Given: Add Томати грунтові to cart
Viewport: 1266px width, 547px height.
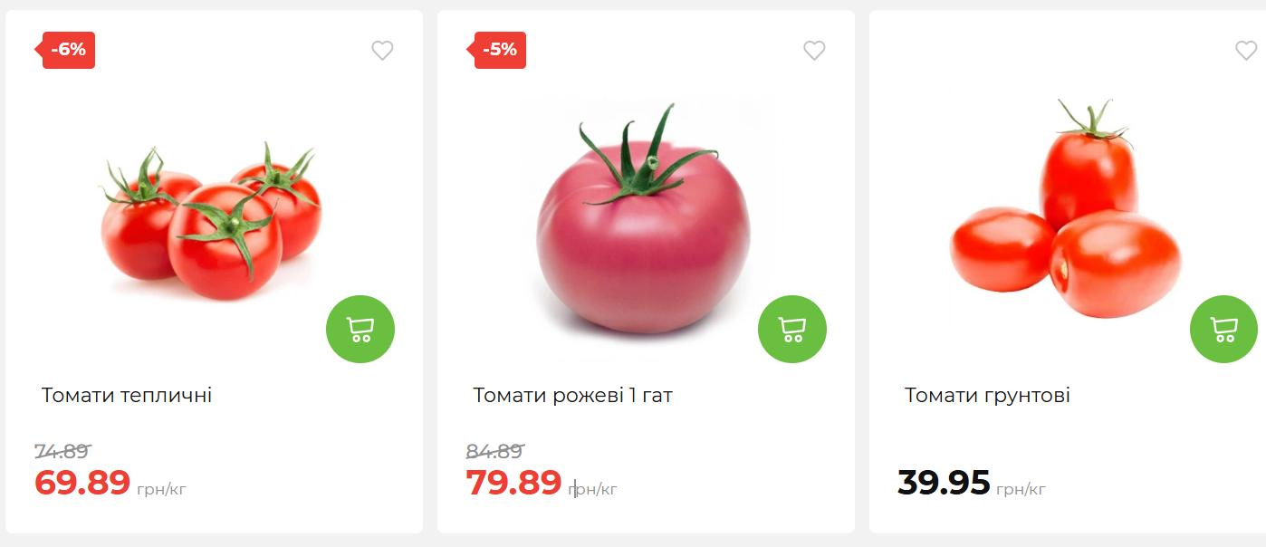Looking at the screenshot, I should pyautogui.click(x=1224, y=329).
